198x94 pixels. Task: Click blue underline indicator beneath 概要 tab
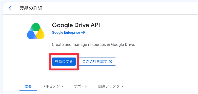(x=28, y=91)
